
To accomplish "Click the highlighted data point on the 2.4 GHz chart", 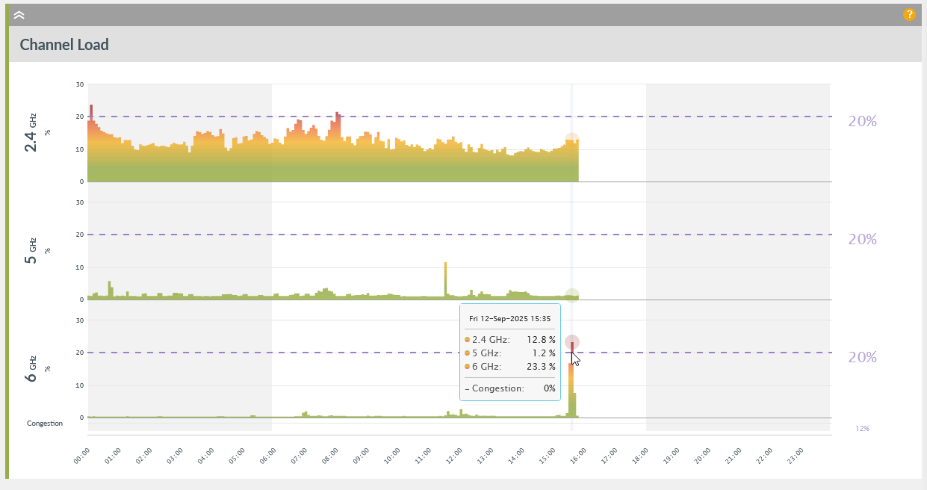I will pos(571,138).
